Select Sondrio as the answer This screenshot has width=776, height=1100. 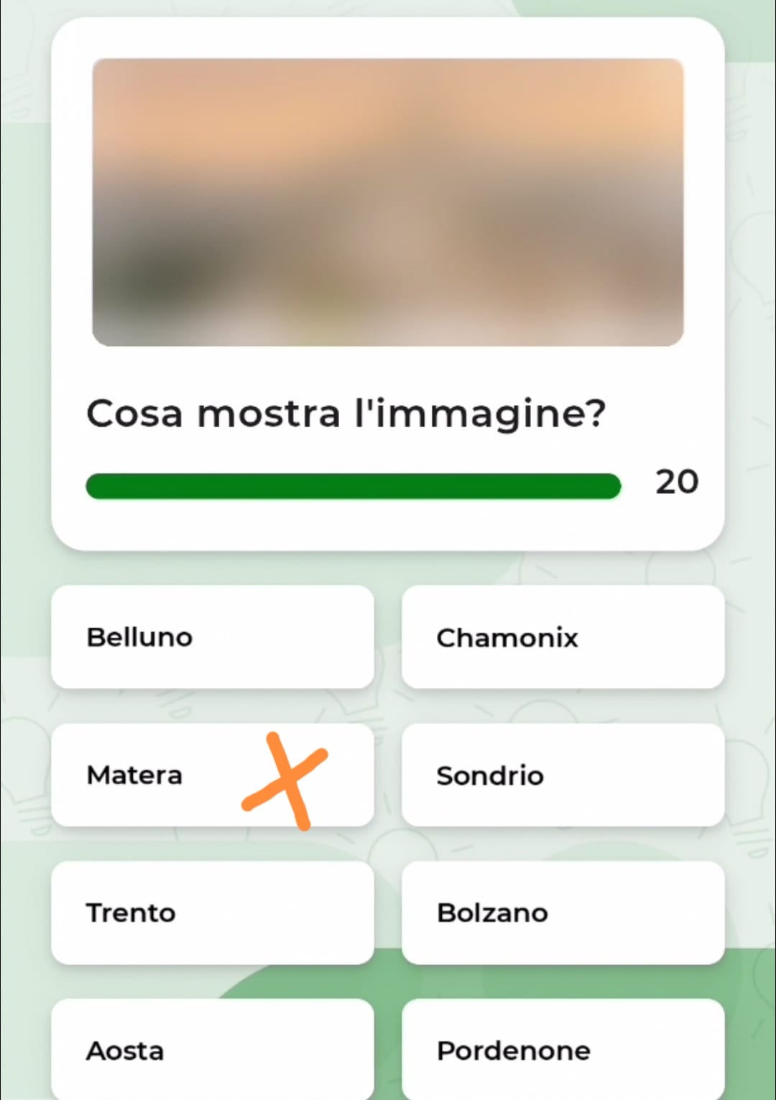(x=563, y=775)
